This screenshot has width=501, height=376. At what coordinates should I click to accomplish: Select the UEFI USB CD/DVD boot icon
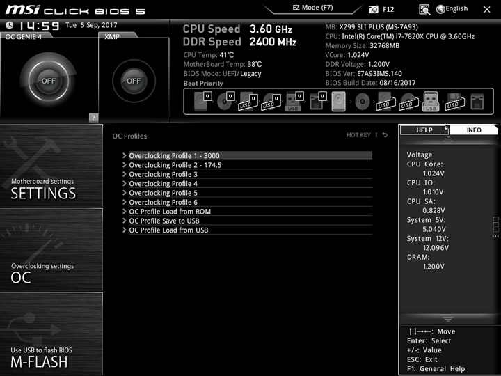(271, 102)
